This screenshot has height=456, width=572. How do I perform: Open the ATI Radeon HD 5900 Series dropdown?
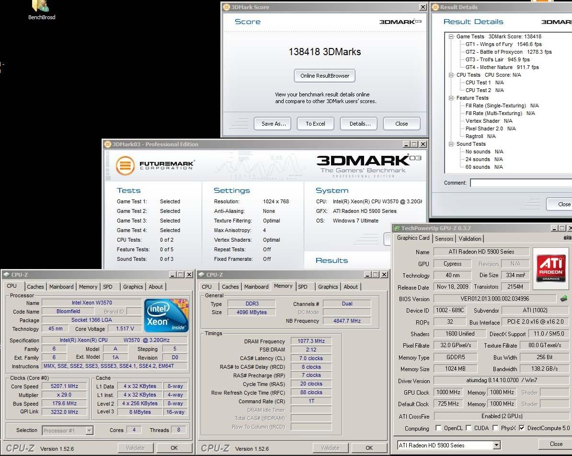[449, 445]
